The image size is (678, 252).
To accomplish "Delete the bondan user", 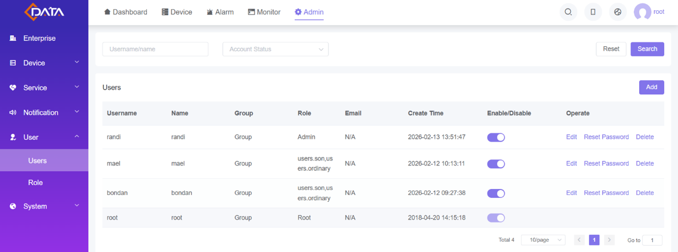I will pyautogui.click(x=645, y=193).
